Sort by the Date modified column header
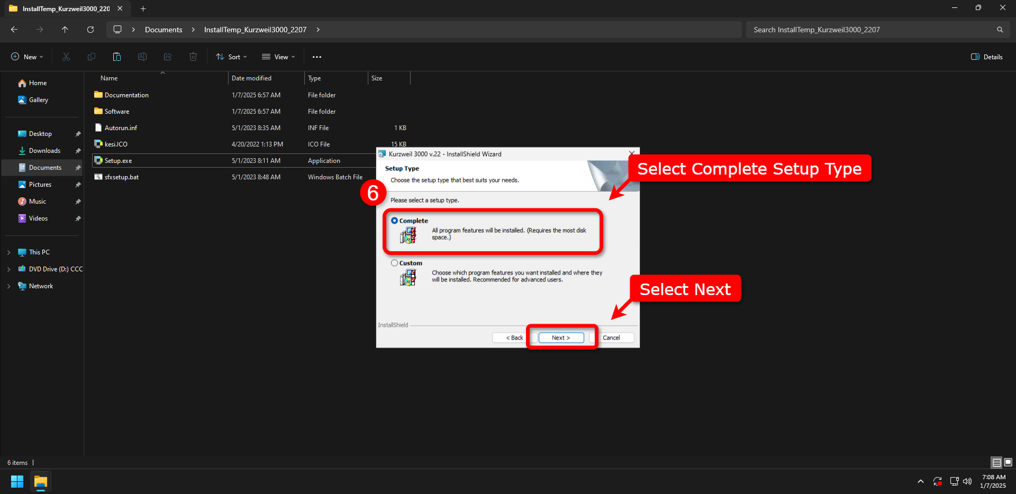The image size is (1016, 494). 266,78
